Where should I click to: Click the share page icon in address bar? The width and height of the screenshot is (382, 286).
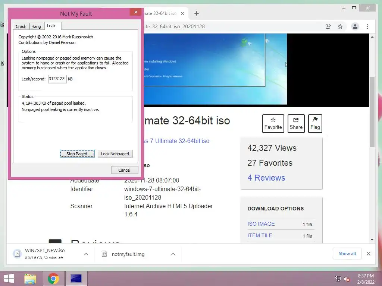(328, 26)
